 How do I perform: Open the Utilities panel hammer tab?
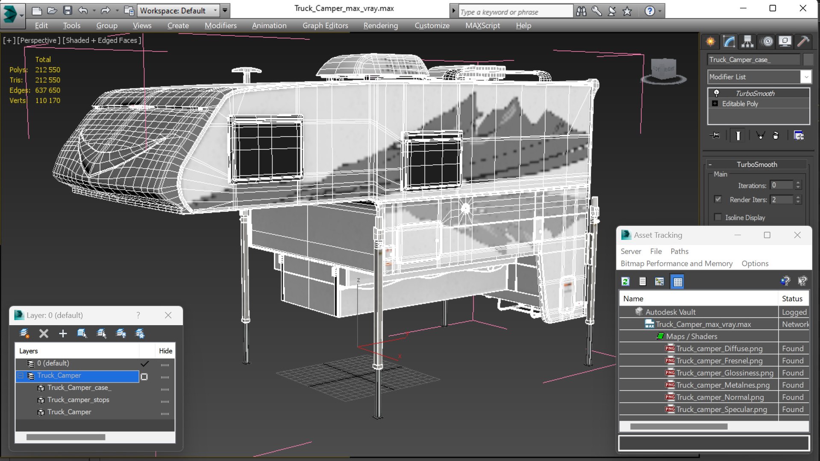803,41
